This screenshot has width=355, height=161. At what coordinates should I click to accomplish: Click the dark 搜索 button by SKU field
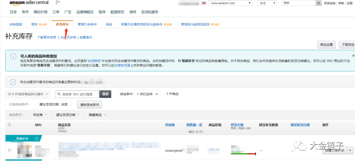[105, 94]
